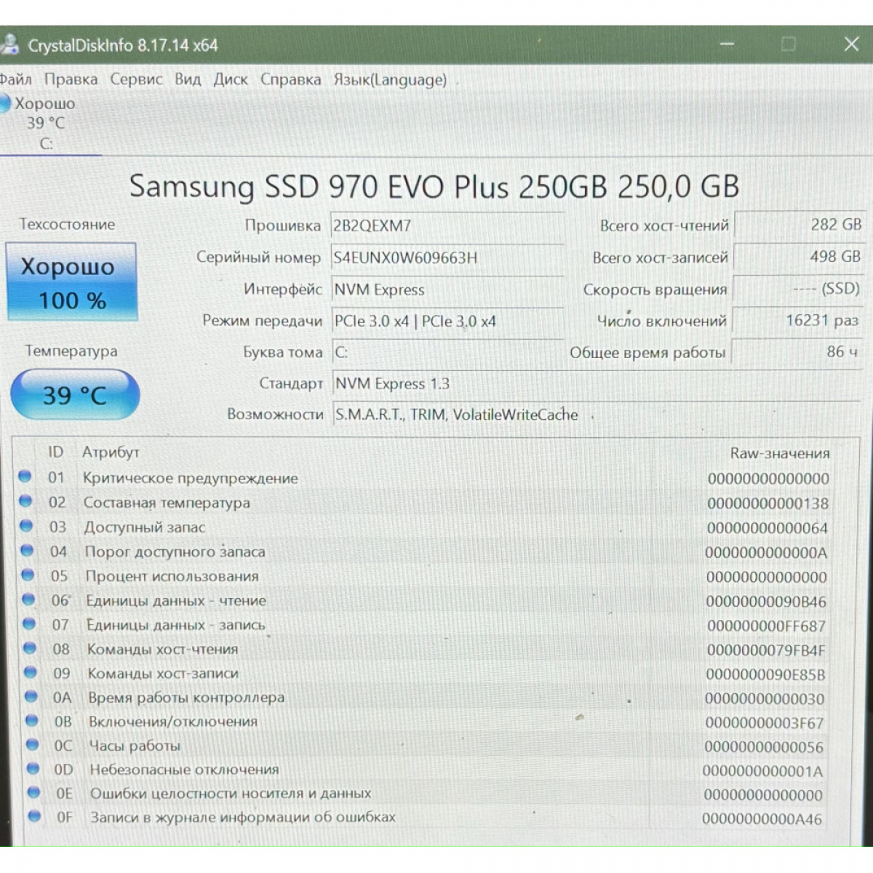The height and width of the screenshot is (873, 873).
Task: Click the transfer mode field PCIe 3.0 x4
Action: pos(447,321)
